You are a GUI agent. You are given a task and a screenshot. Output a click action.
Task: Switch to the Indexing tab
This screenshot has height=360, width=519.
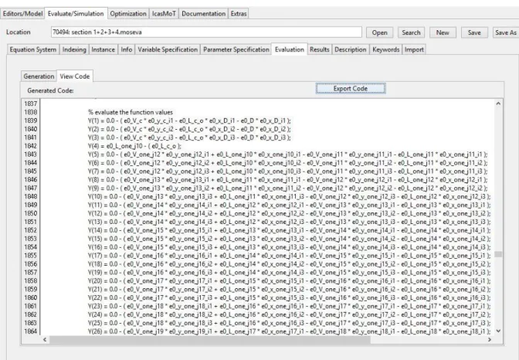pos(74,49)
